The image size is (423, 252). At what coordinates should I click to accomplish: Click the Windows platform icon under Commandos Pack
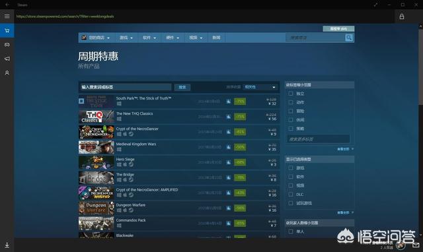coord(119,226)
